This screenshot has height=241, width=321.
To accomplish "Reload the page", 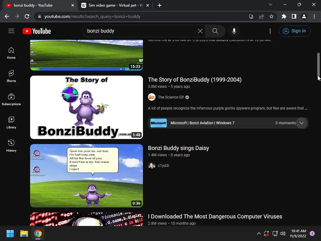I will tap(27, 16).
